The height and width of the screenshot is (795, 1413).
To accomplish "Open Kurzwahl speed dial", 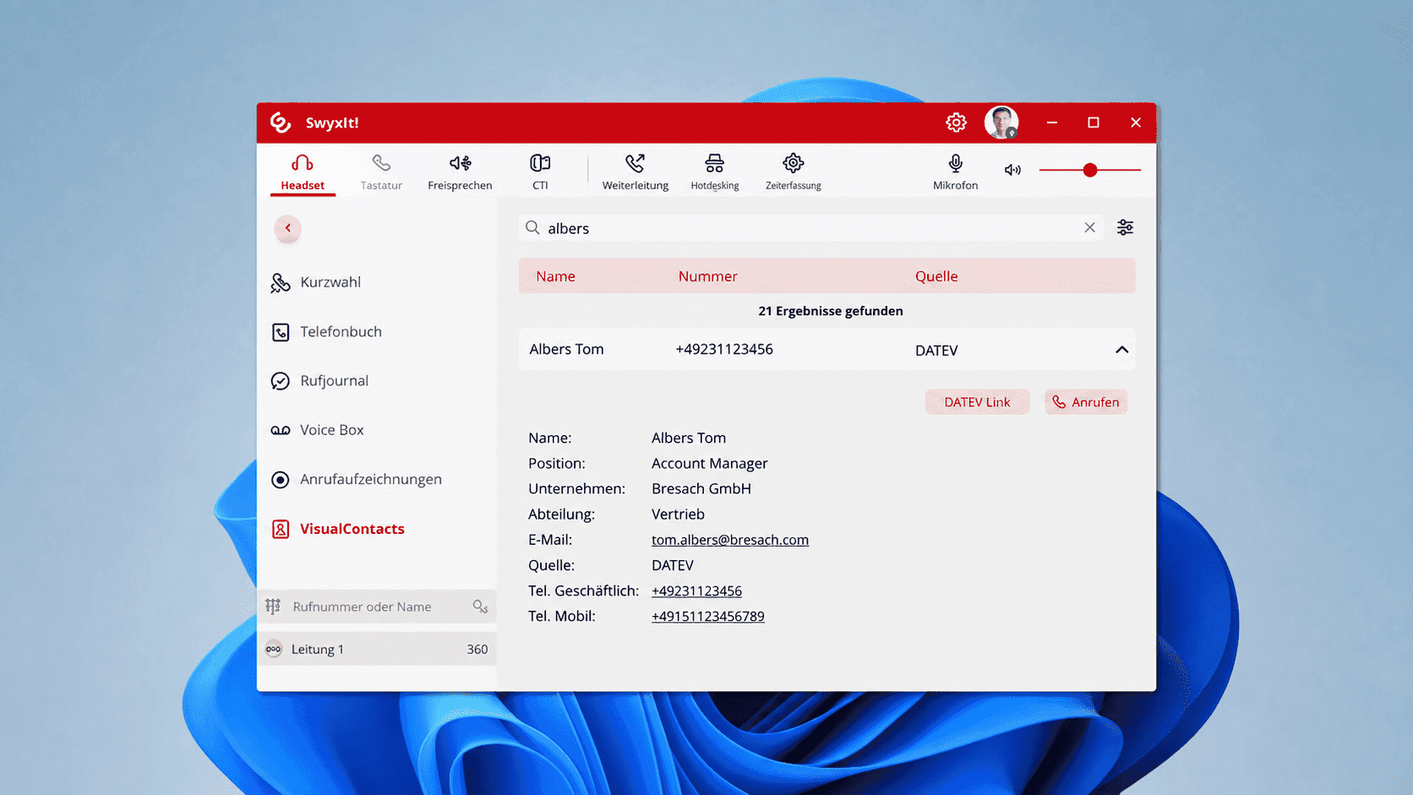I will tap(315, 282).
